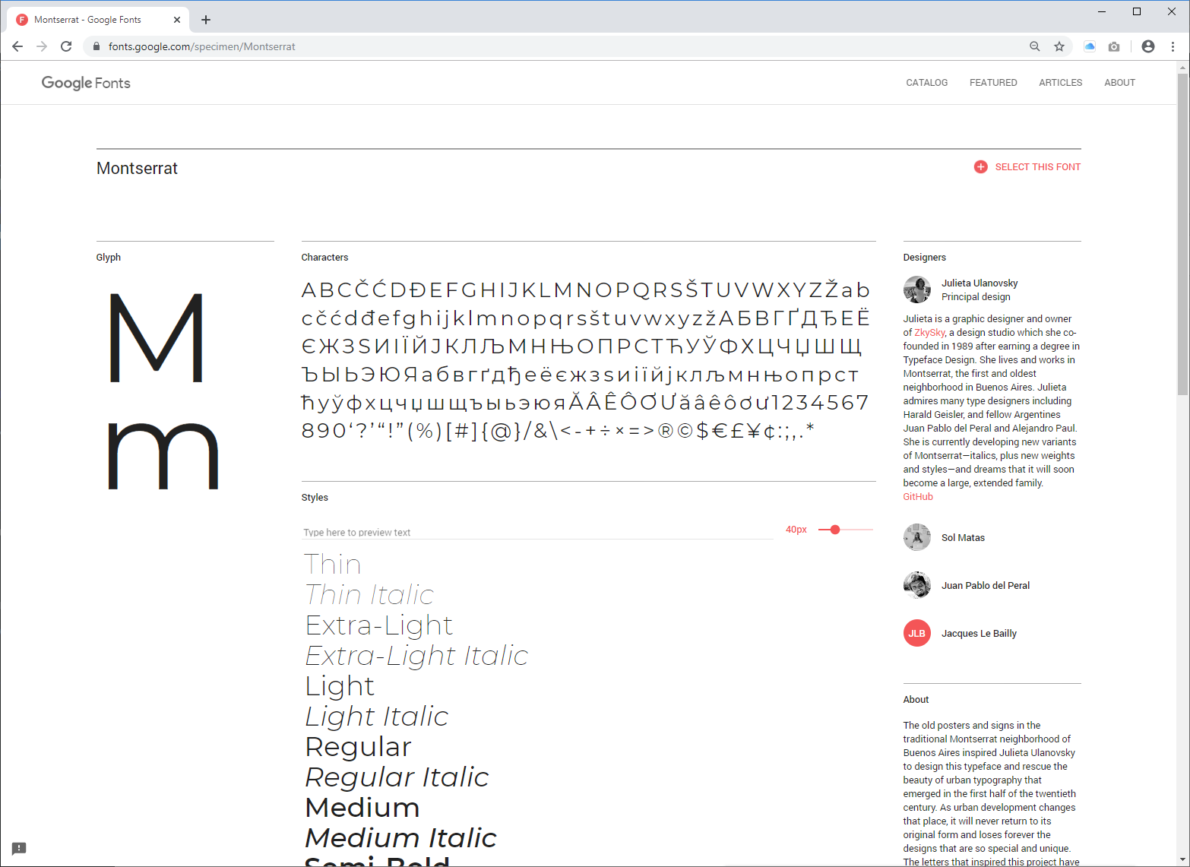This screenshot has width=1190, height=867.
Task: Click the browser back arrow
Action: click(17, 46)
